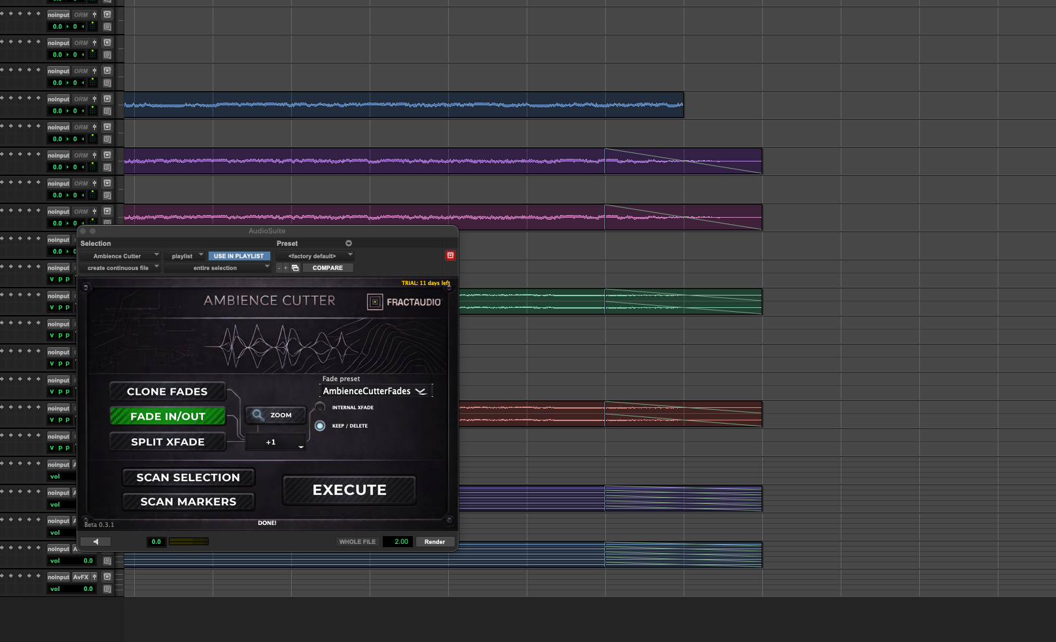Open the Ambience Cutter plugin selector dropdown

pyautogui.click(x=120, y=256)
